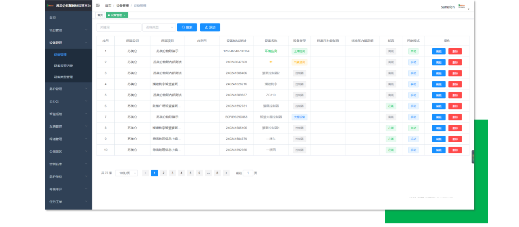Expand the 任务工单 sidebar menu
This screenshot has width=519, height=227.
click(68, 202)
